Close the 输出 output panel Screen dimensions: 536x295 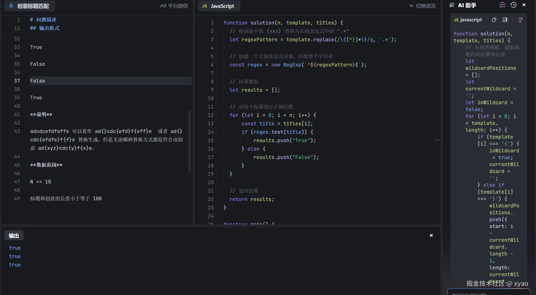(x=431, y=235)
